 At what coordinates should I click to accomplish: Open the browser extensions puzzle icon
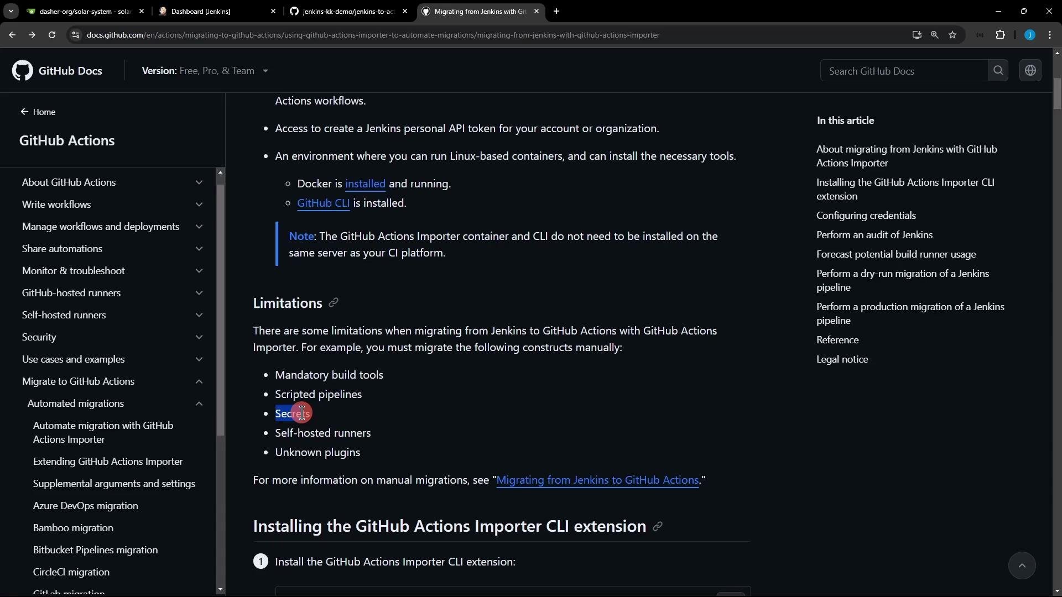1000,35
